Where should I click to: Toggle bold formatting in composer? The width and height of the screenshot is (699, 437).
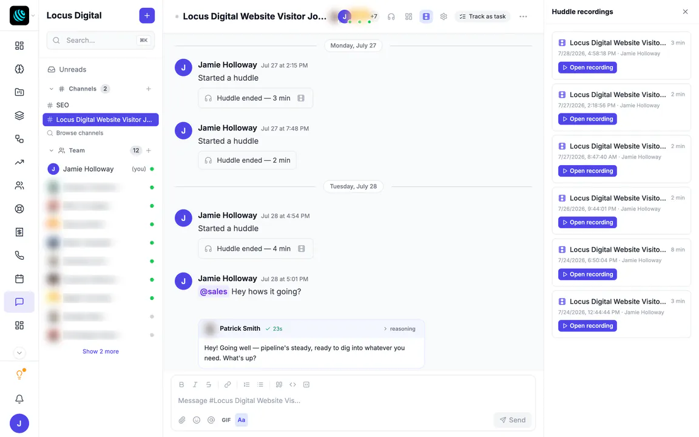point(181,384)
